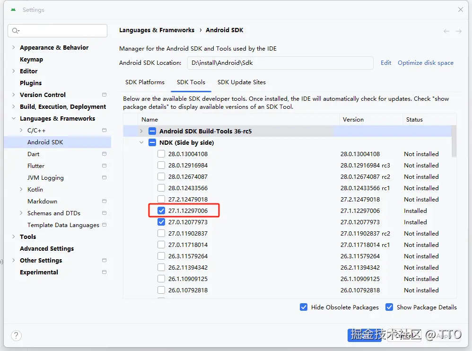Toggle the NDK (Side by side) group checkbox

(x=152, y=142)
